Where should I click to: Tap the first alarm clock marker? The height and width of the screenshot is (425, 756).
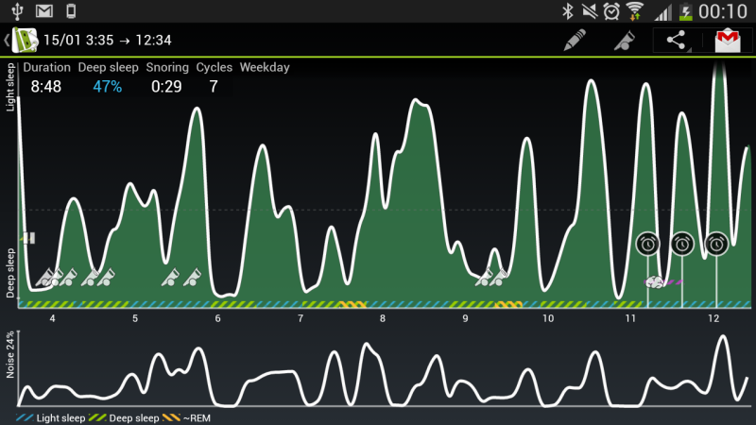(x=647, y=244)
